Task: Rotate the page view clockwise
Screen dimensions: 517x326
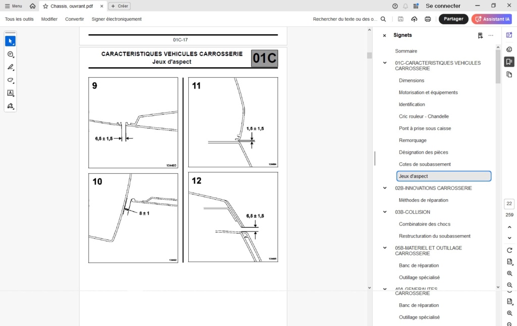Action: point(509,250)
